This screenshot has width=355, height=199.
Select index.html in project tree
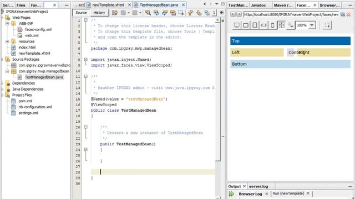(x=27, y=48)
